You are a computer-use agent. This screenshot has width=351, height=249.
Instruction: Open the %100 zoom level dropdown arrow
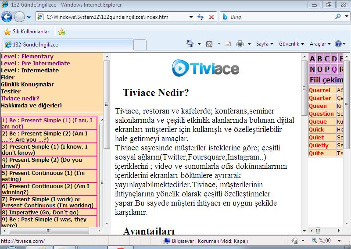pyautogui.click(x=339, y=241)
